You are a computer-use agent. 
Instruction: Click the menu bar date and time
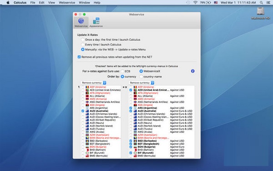pyautogui.click(x=238, y=2)
